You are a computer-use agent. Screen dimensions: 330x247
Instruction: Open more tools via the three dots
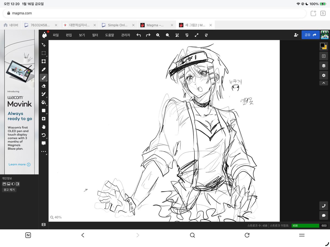[43, 151]
